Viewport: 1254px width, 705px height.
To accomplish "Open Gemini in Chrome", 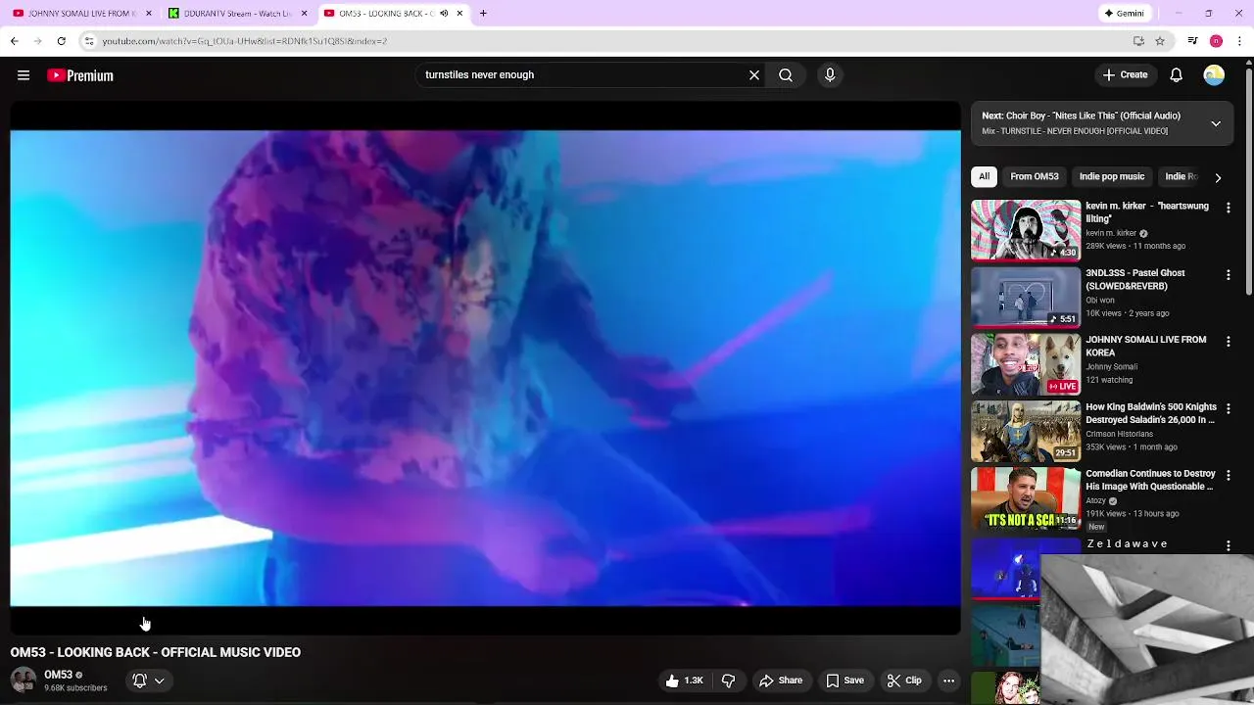I will coord(1124,14).
